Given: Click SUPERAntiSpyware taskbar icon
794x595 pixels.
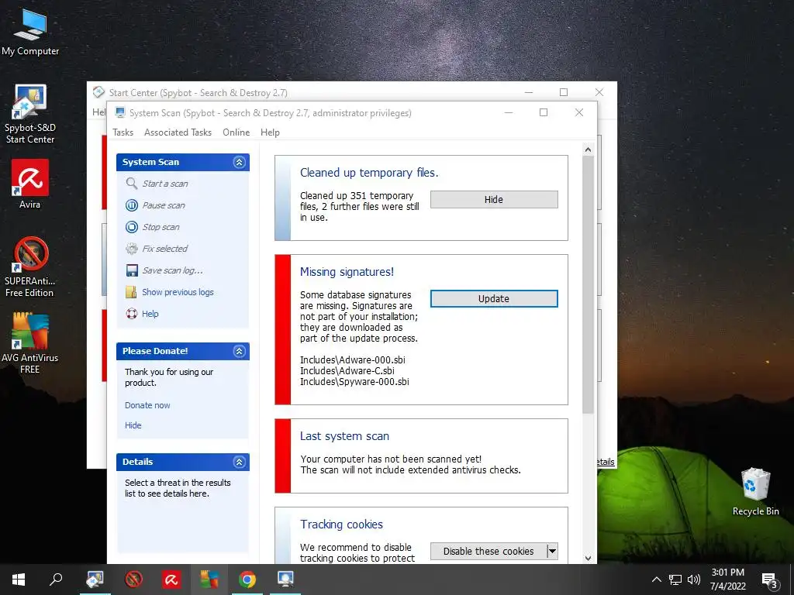Looking at the screenshot, I should click(133, 580).
